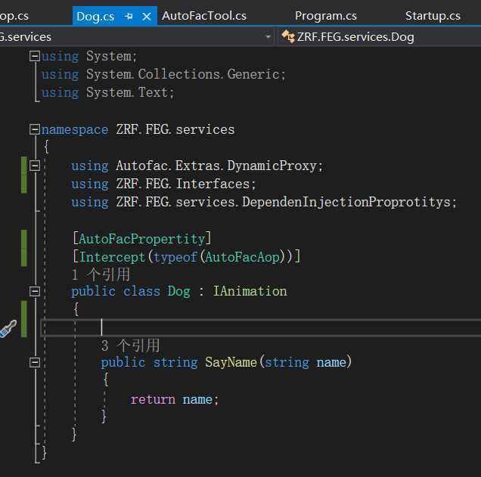
Task: Click the 'using System;' first line
Action: pos(89,56)
